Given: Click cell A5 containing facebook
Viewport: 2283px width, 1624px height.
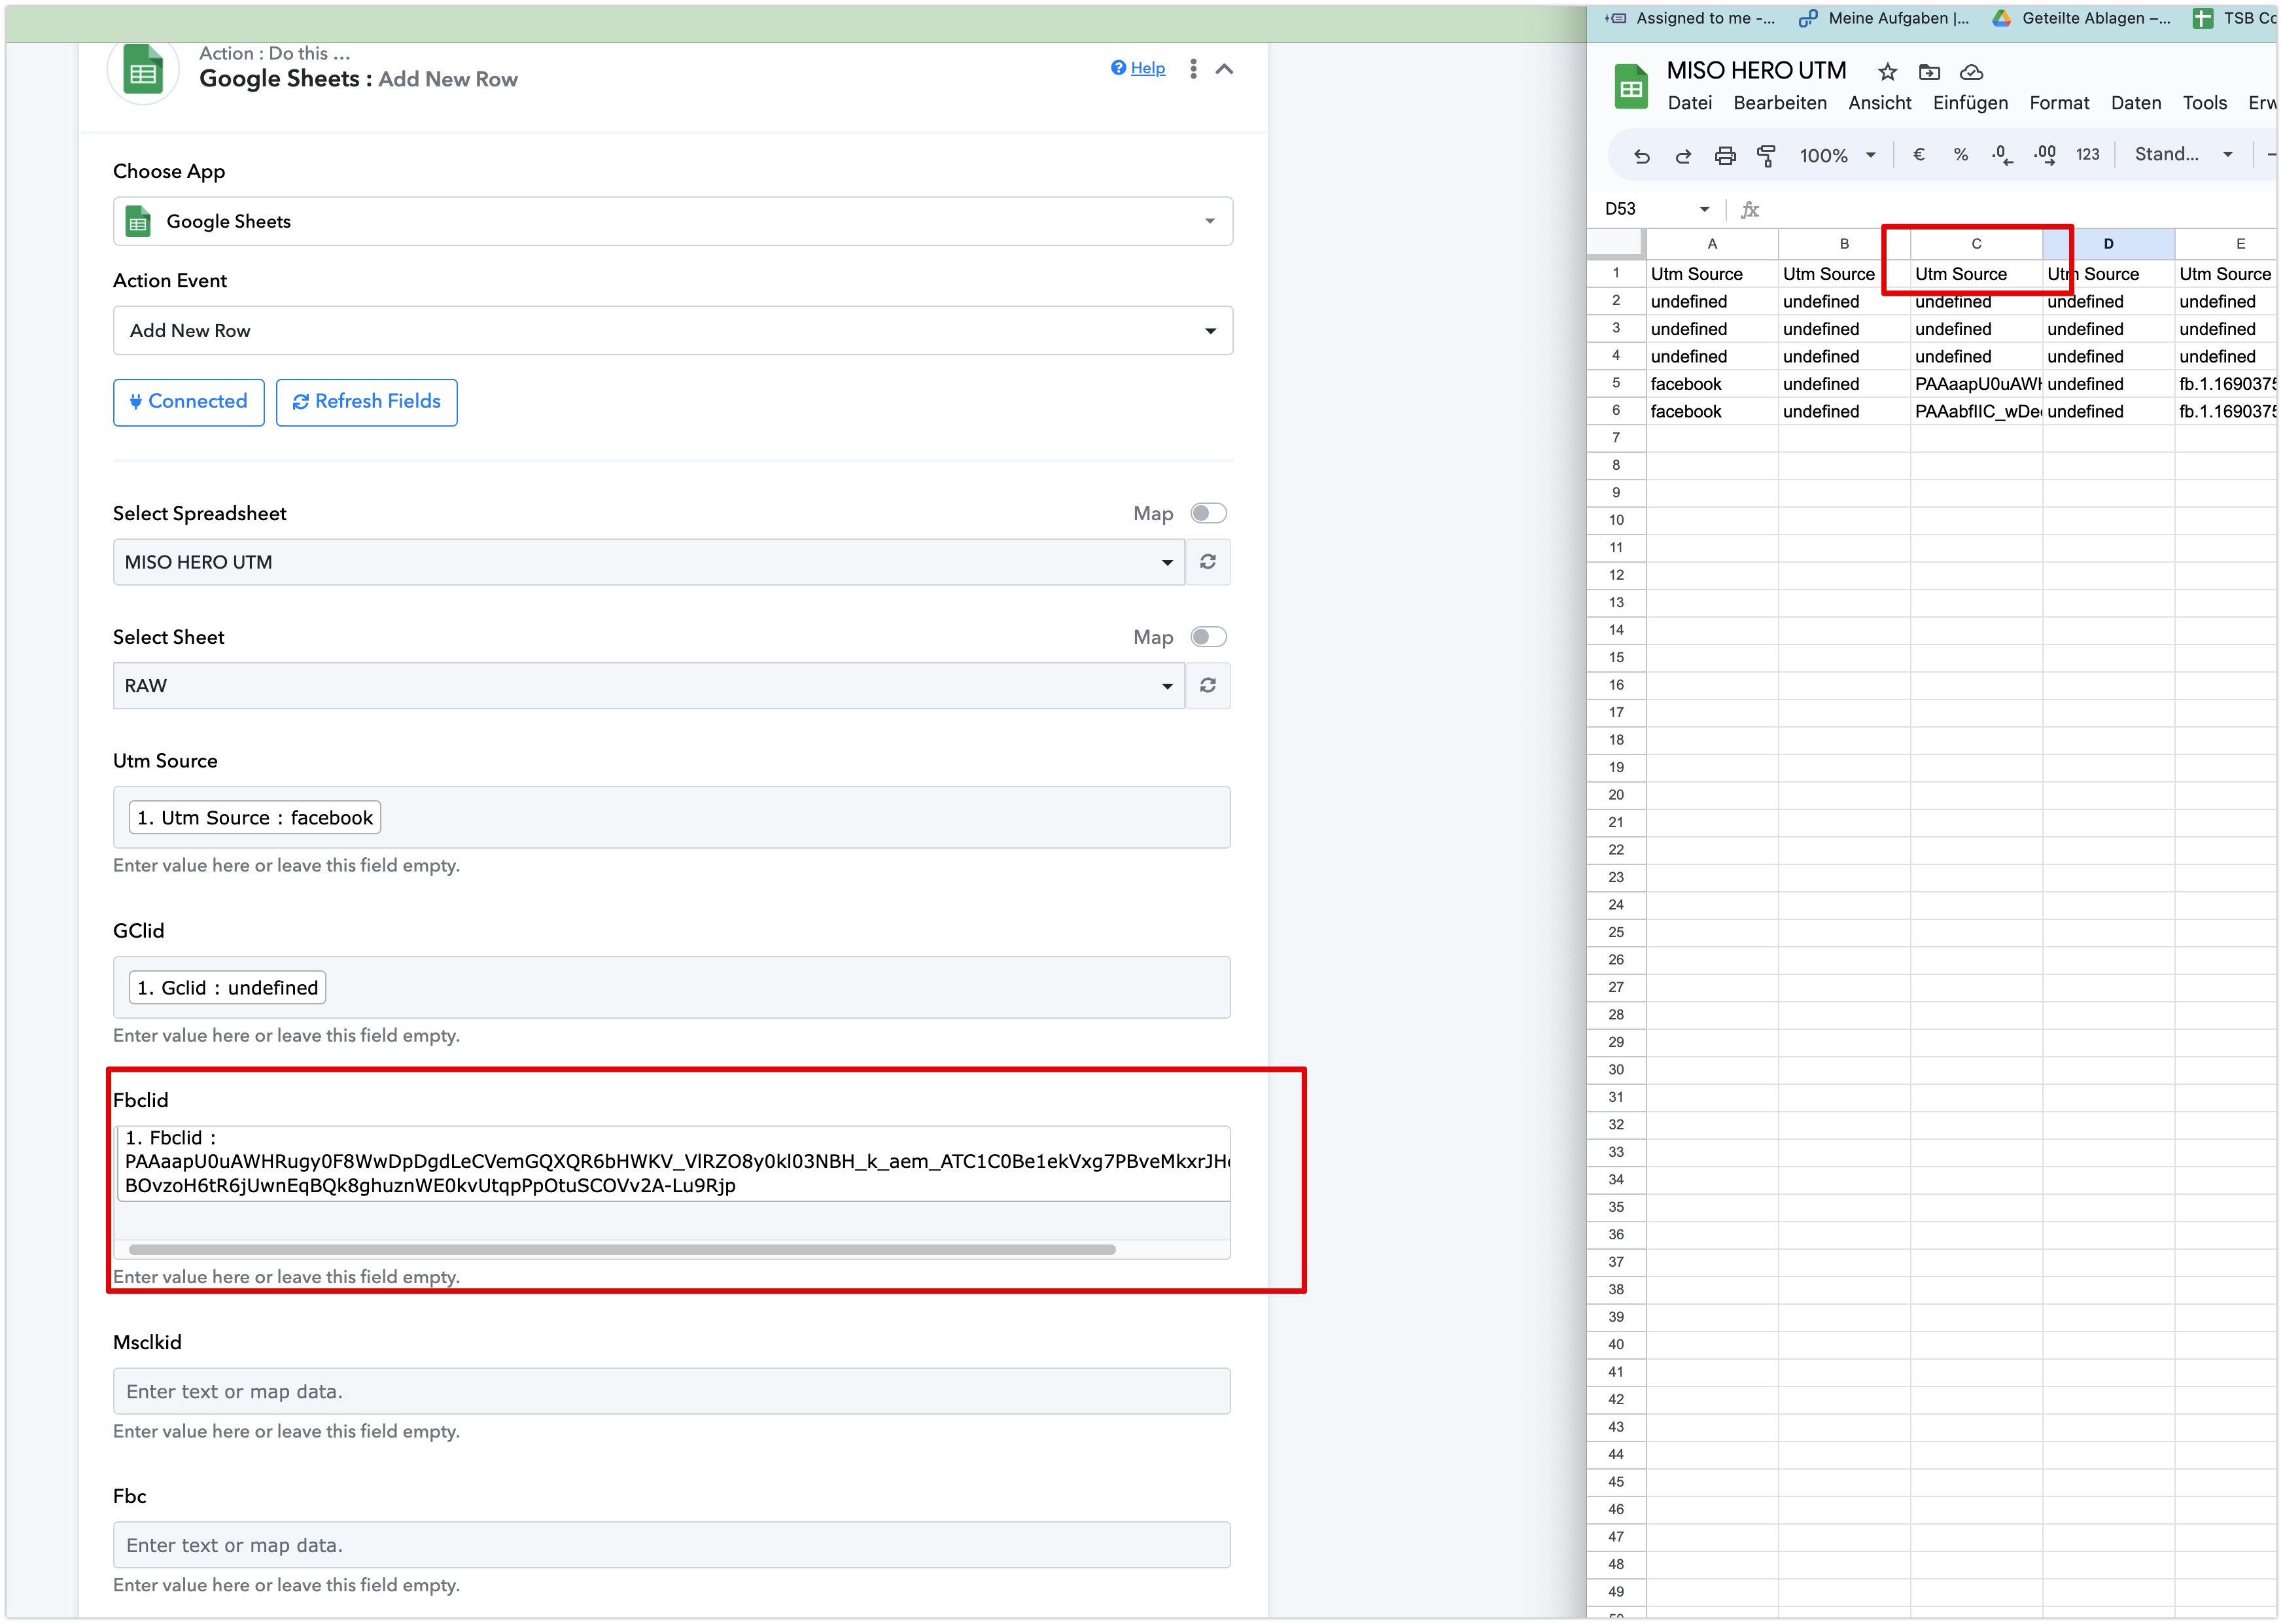Looking at the screenshot, I should [1711, 384].
